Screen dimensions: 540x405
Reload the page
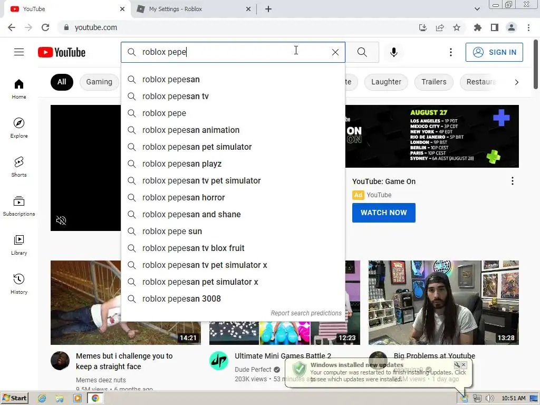pyautogui.click(x=45, y=27)
